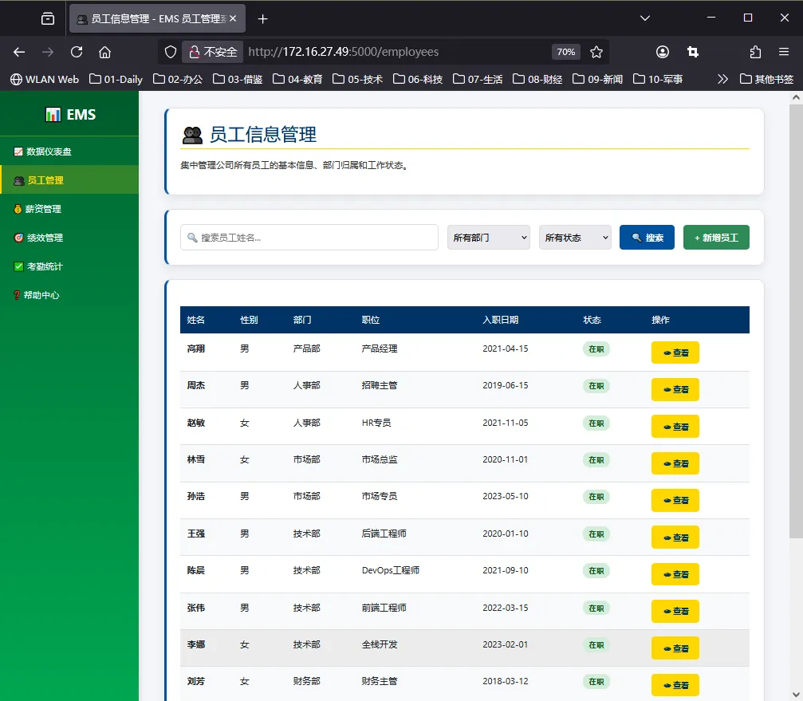Reload the page with the refresh icon
This screenshot has width=803, height=701.
tap(77, 52)
